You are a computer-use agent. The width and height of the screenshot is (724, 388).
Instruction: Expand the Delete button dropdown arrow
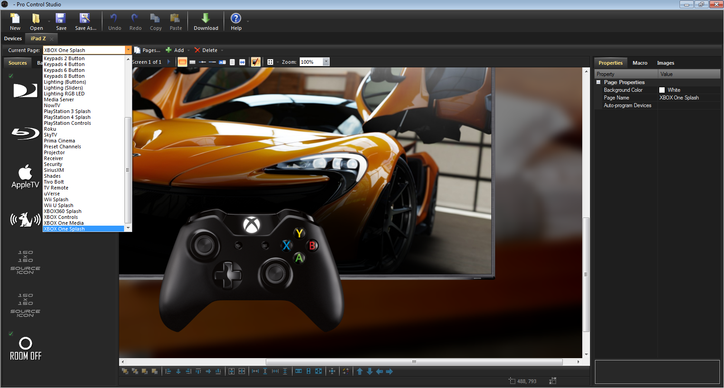pos(222,50)
